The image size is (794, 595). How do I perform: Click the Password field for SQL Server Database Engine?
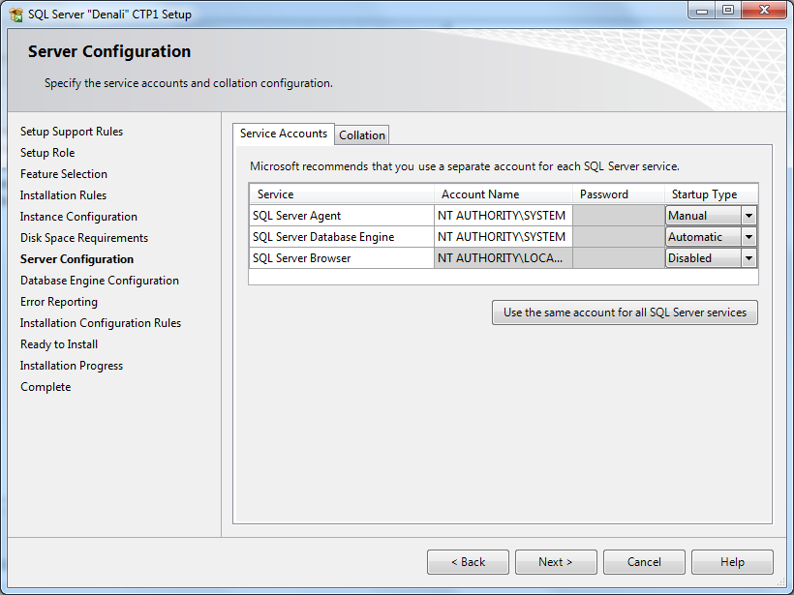[x=619, y=237]
